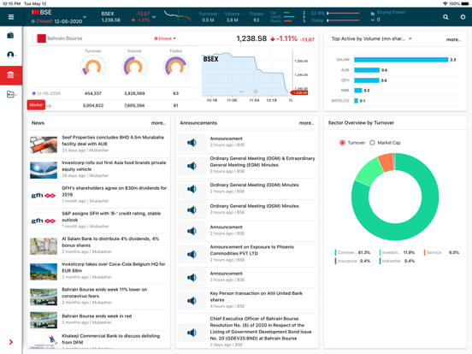This screenshot has width=472, height=354.
Task: Click speaker icon for Chief Executive Officer resolution
Action: [x=192, y=333]
